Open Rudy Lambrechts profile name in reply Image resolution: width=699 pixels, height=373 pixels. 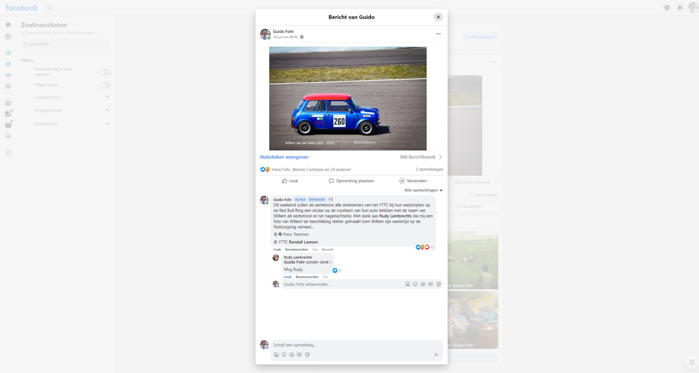(298, 257)
